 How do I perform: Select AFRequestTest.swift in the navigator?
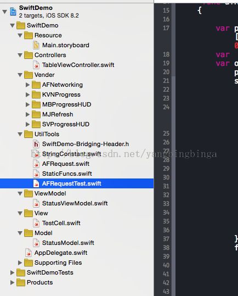click(x=77, y=183)
